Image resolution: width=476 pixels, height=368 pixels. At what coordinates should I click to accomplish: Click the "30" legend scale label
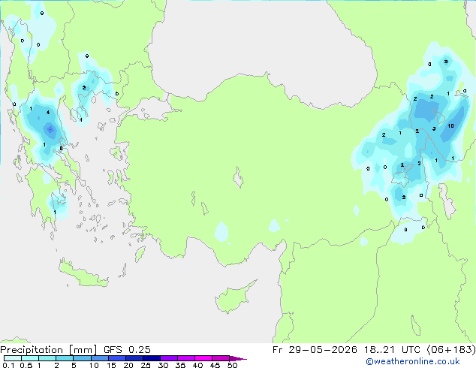pyautogui.click(x=163, y=365)
